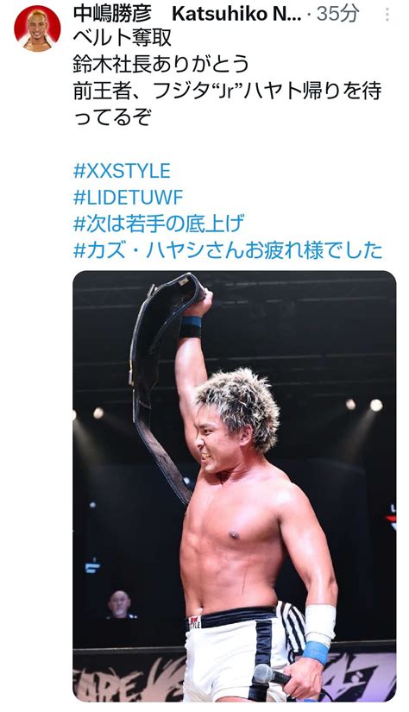The image size is (409, 712).
Task: Click the stage spotlights in photo
Action: 363,405
